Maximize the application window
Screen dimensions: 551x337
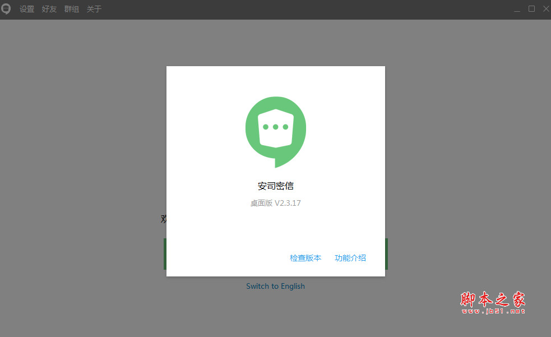[531, 9]
